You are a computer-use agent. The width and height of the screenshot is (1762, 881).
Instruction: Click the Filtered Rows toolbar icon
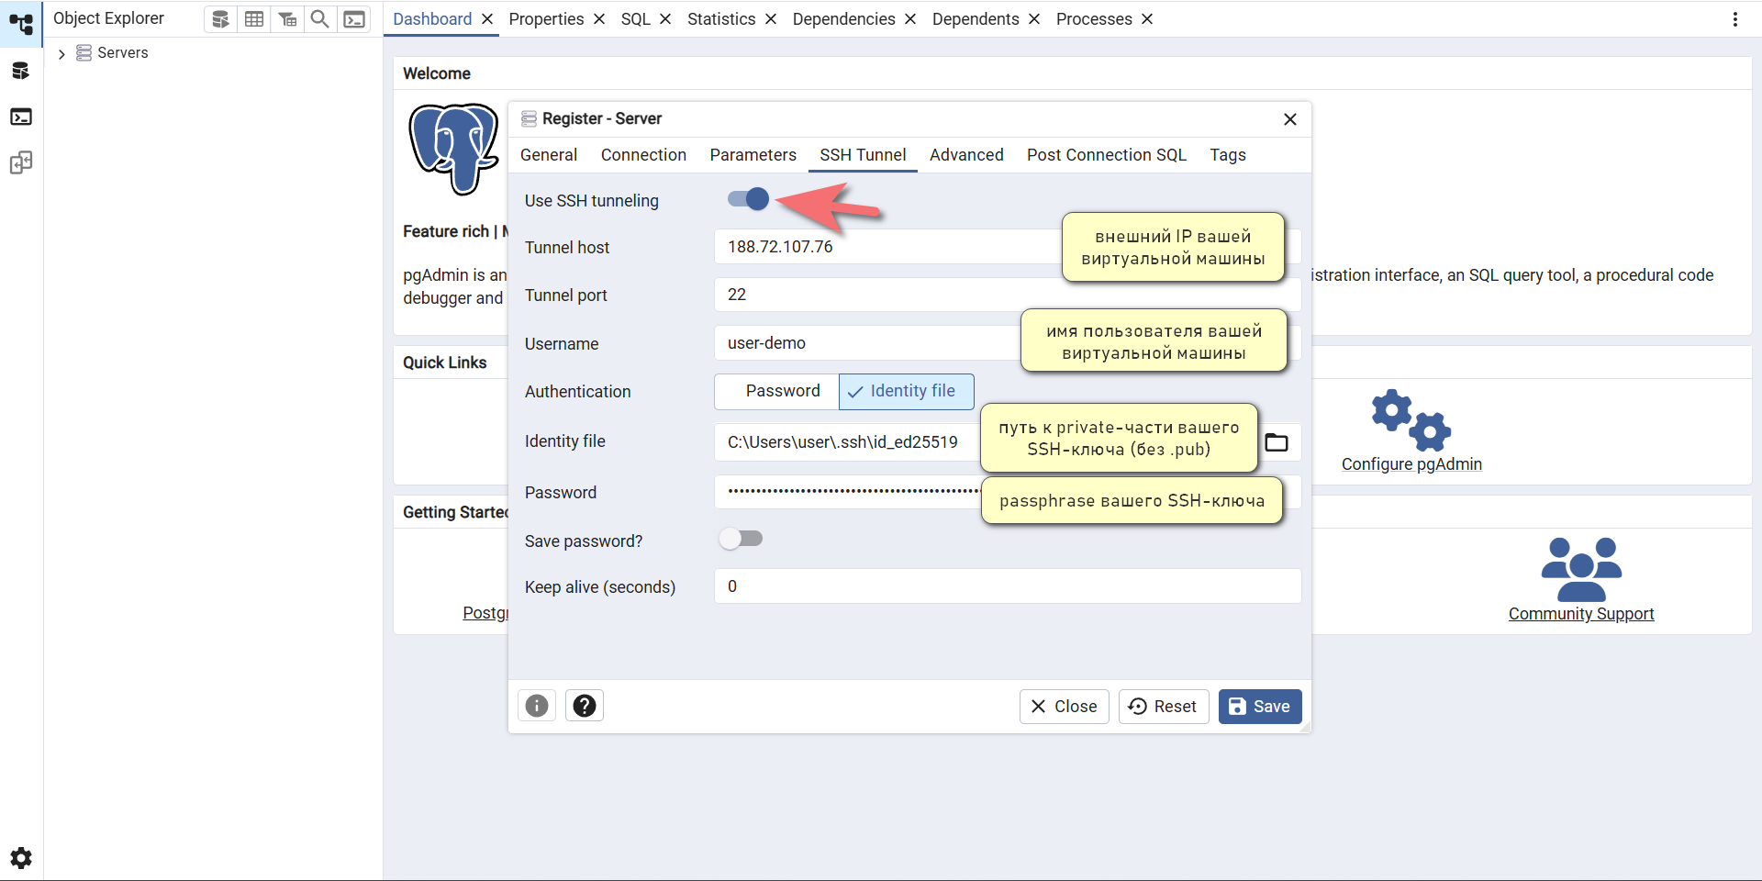tap(287, 19)
